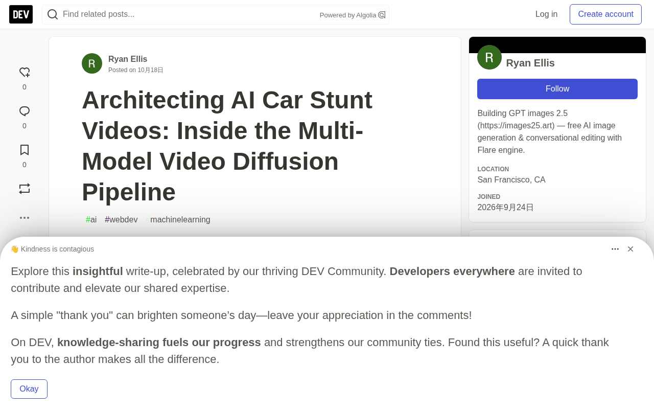
Task: Open Ryan Ellis profile name in the sidebar card
Action: click(530, 63)
